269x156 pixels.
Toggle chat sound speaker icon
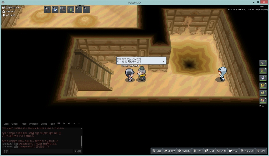(69, 123)
